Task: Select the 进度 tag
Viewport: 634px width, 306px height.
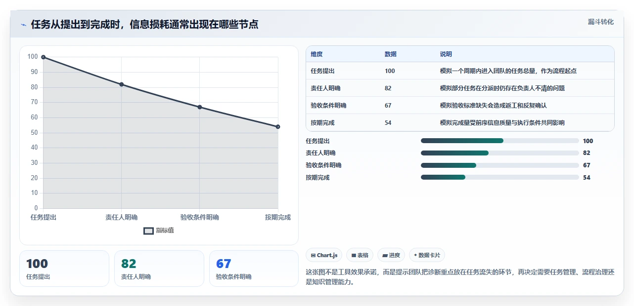Action: pyautogui.click(x=391, y=255)
